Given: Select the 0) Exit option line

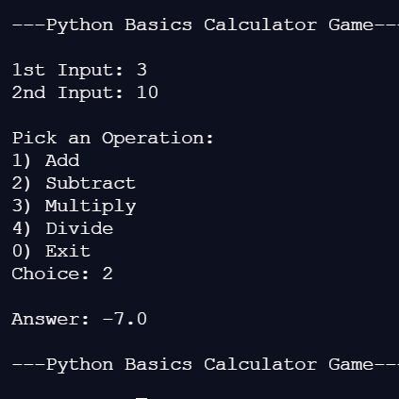Looking at the screenshot, I should 51,251.
